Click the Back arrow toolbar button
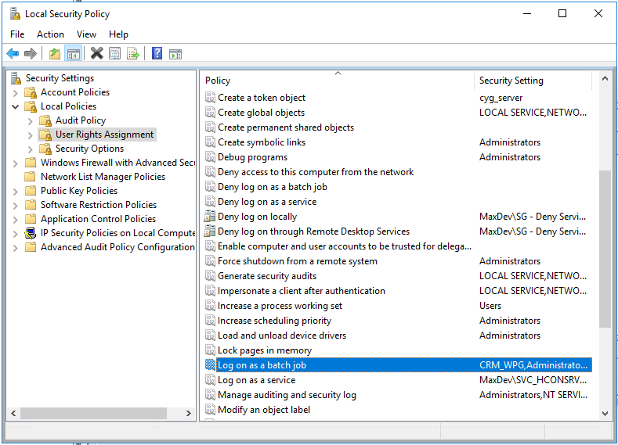The image size is (618, 445). 13,54
